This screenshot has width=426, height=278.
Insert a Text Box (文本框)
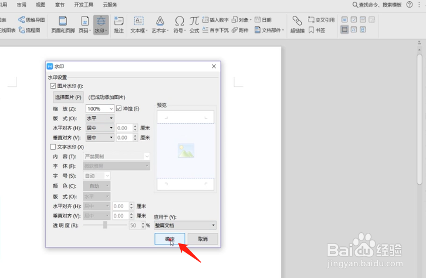[139, 25]
